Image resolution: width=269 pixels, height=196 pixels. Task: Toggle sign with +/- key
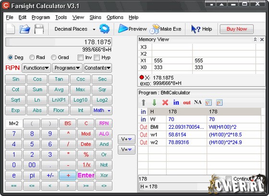click(50, 175)
